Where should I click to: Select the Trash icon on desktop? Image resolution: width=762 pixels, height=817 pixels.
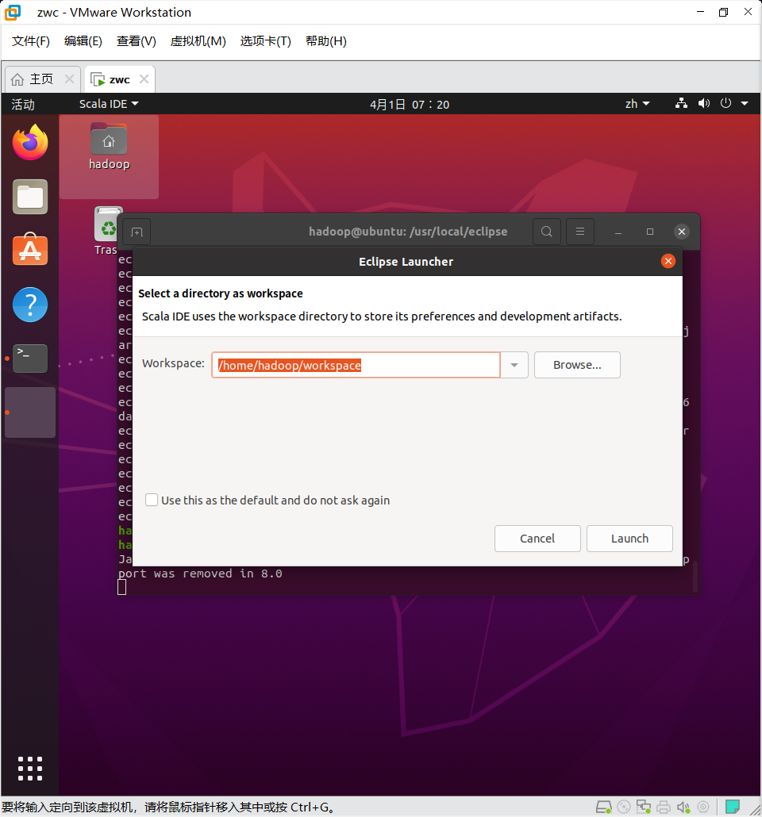[x=107, y=231]
